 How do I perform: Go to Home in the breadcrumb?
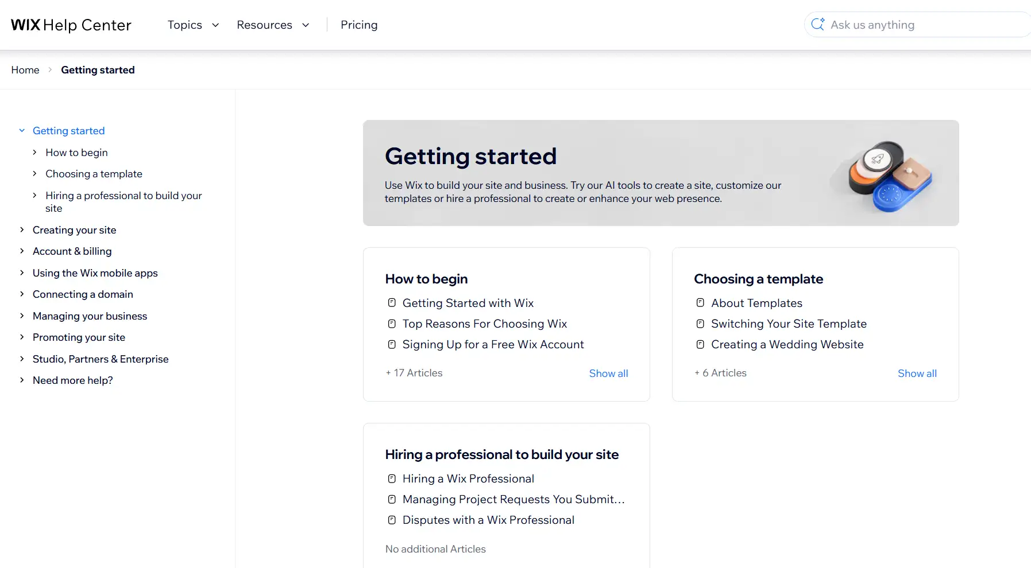(x=25, y=70)
